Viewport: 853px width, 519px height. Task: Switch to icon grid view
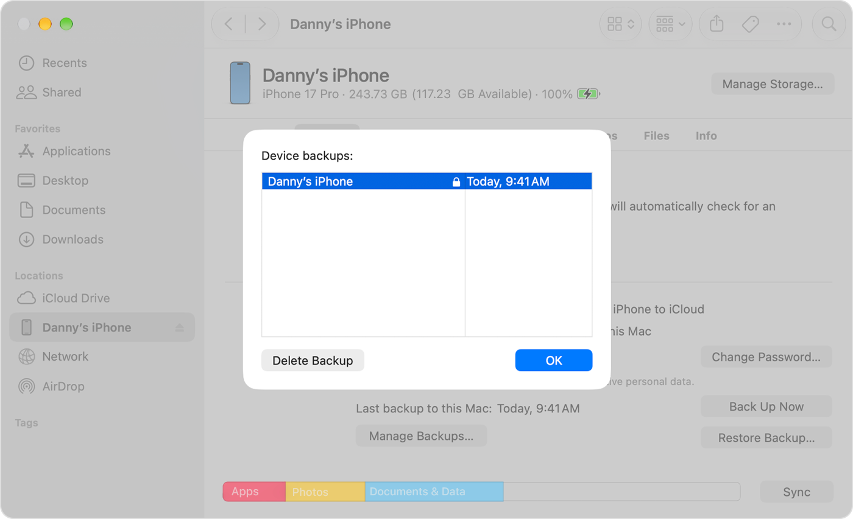click(621, 24)
